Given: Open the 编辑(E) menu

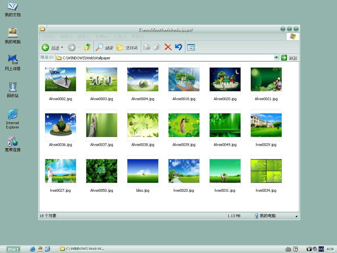Looking at the screenshot, I should (x=66, y=37).
